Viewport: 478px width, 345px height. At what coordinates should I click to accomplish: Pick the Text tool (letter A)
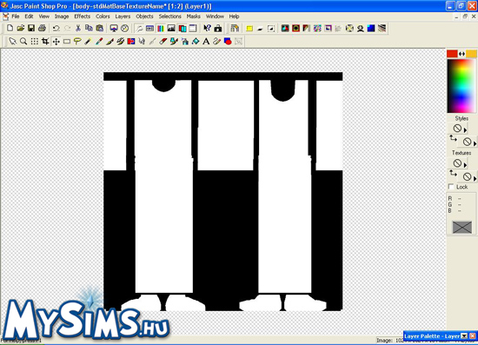click(206, 41)
